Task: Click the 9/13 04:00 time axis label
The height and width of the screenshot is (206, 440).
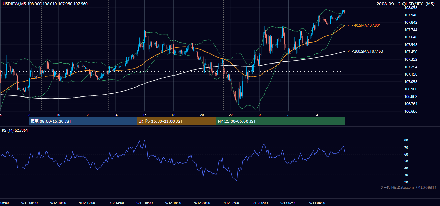Action: [x=317, y=203]
